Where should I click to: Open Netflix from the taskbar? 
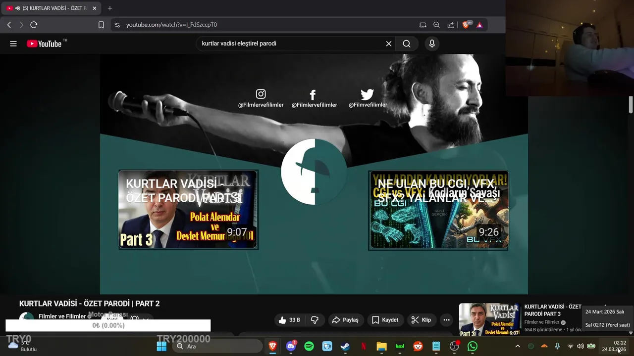pos(364,346)
